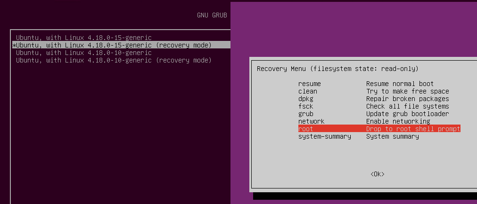The image size is (477, 204).
Task: Click the <Ok> button
Action: pos(377,174)
